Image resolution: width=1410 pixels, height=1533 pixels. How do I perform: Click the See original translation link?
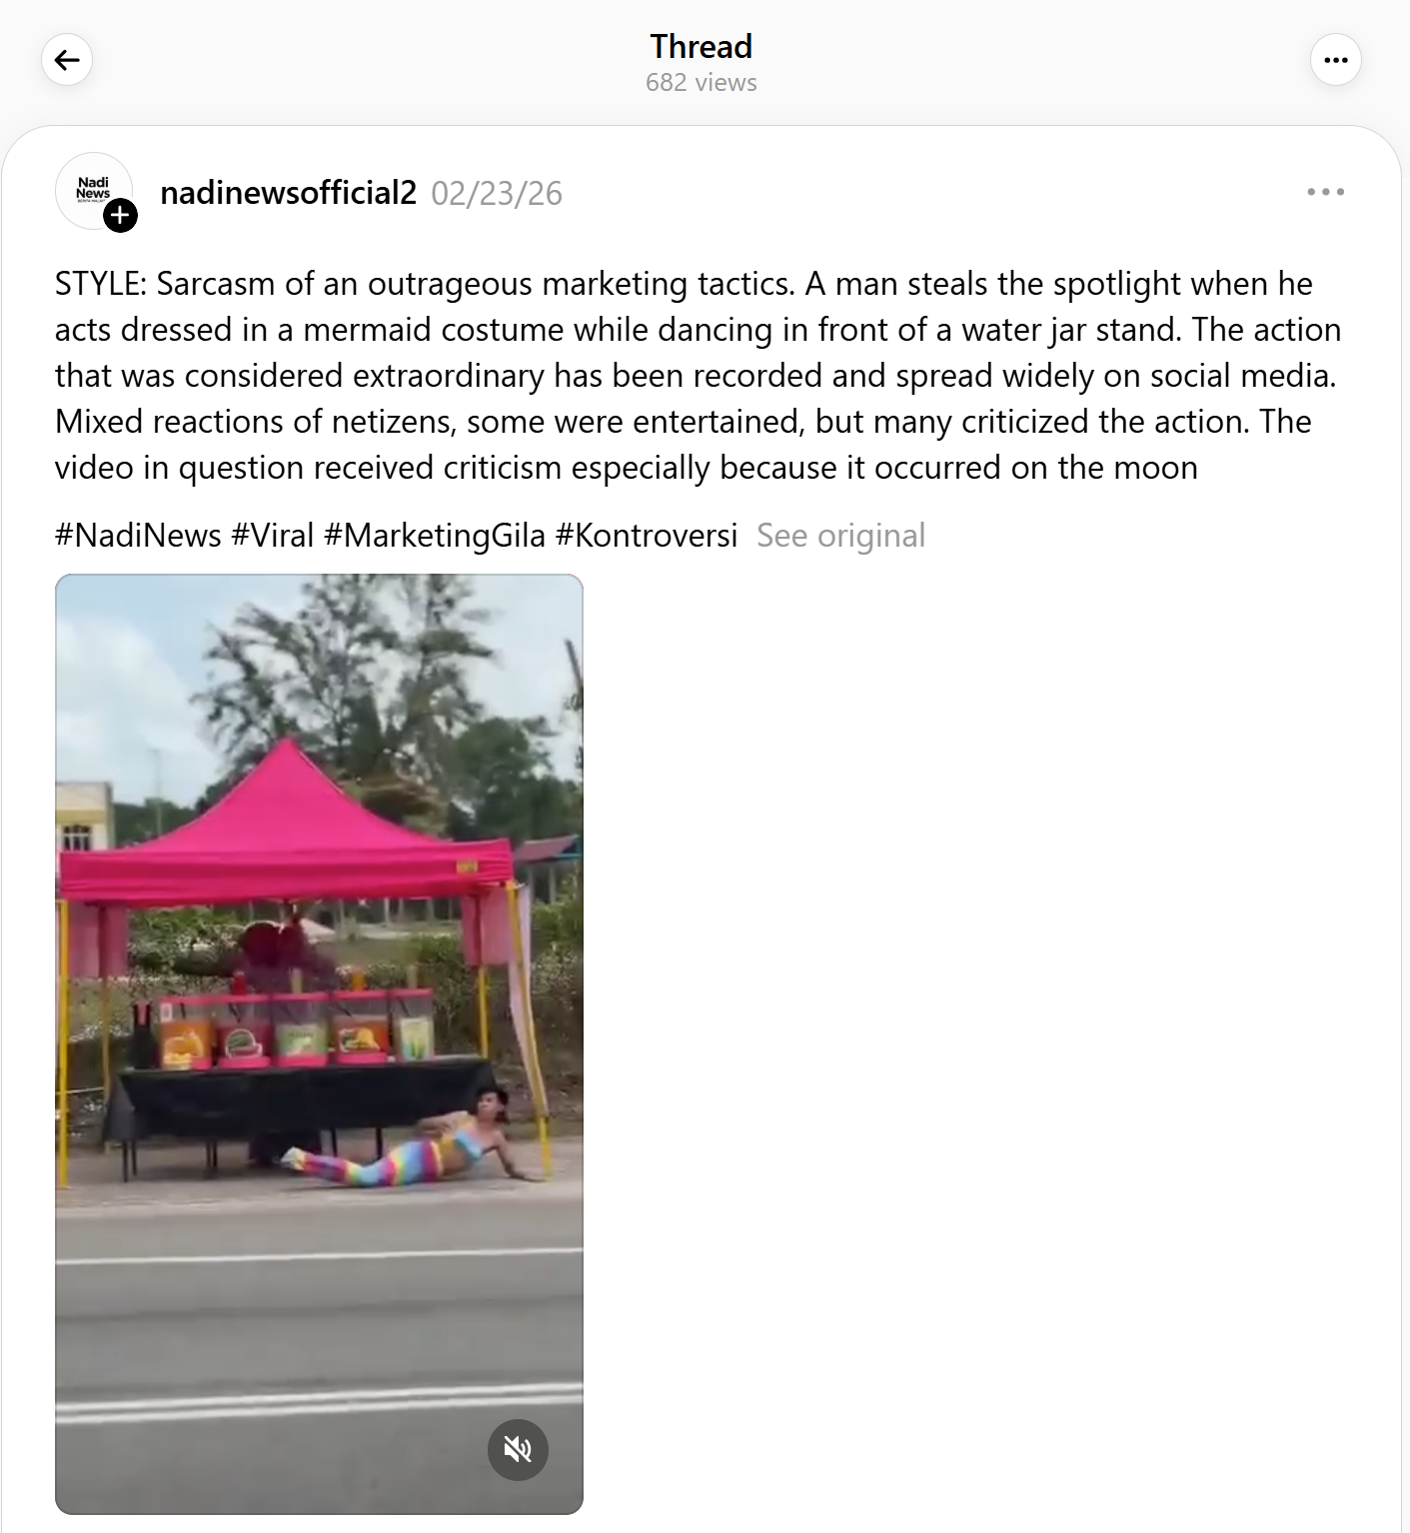click(x=840, y=536)
